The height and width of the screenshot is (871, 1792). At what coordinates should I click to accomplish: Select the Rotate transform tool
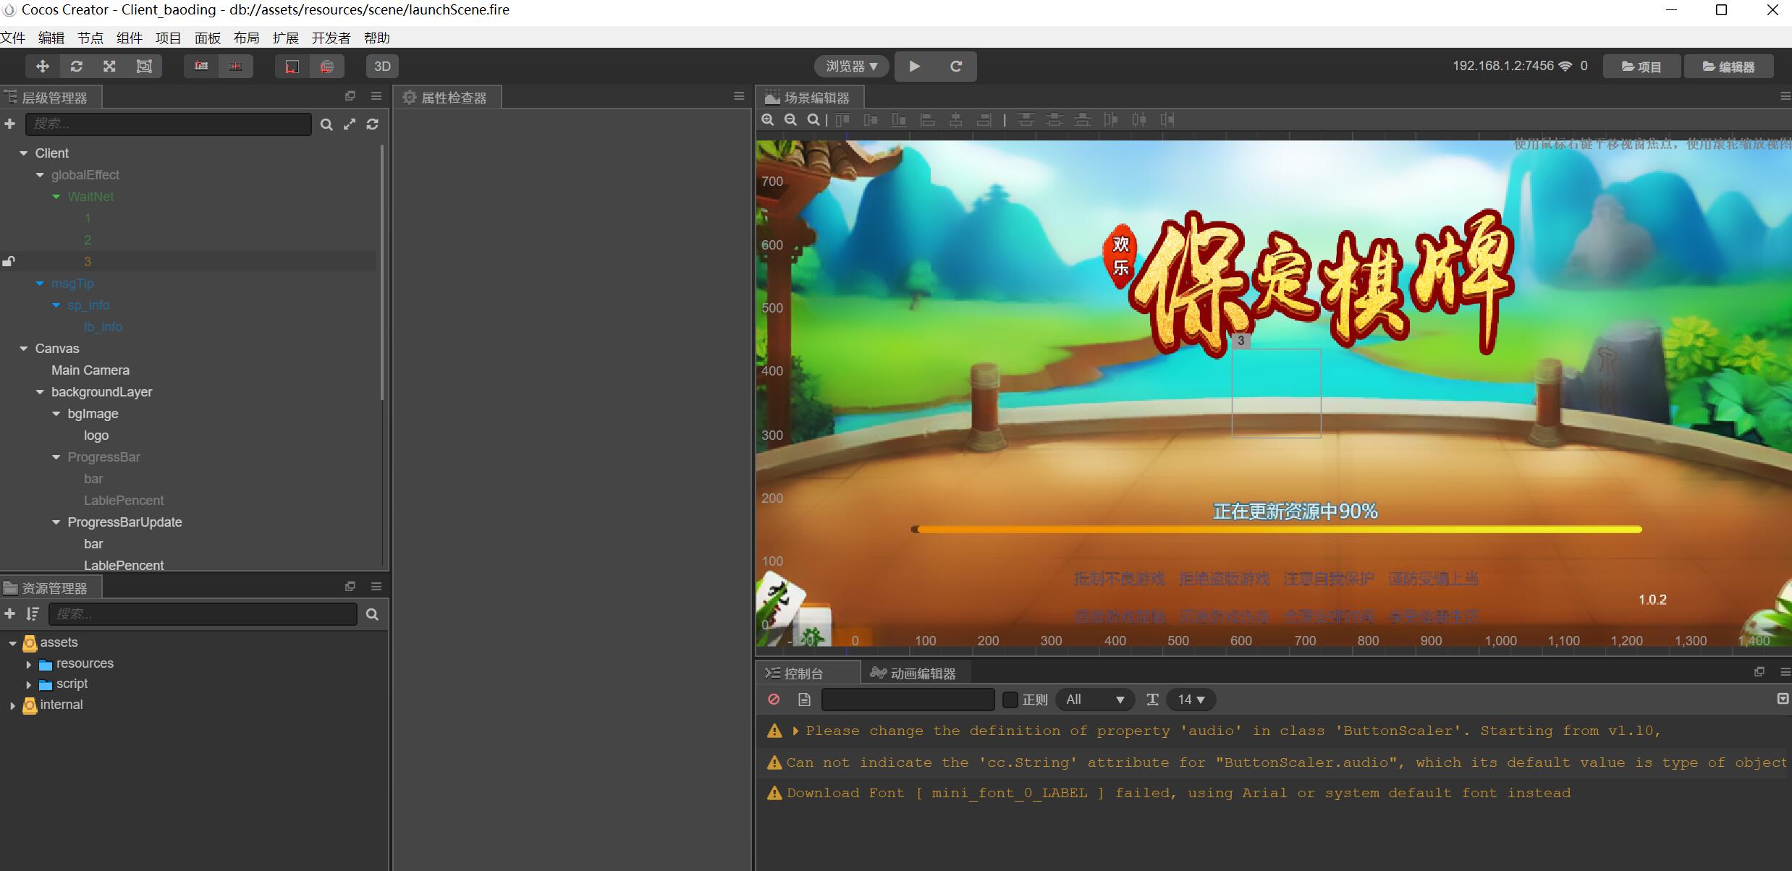coord(77,67)
